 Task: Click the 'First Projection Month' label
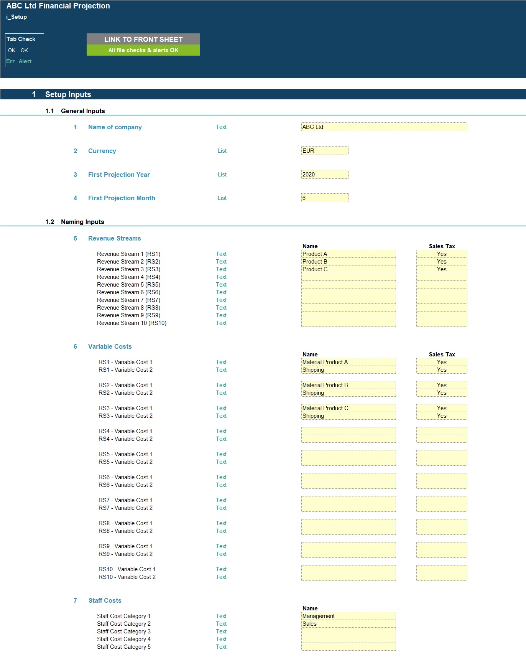coord(122,198)
